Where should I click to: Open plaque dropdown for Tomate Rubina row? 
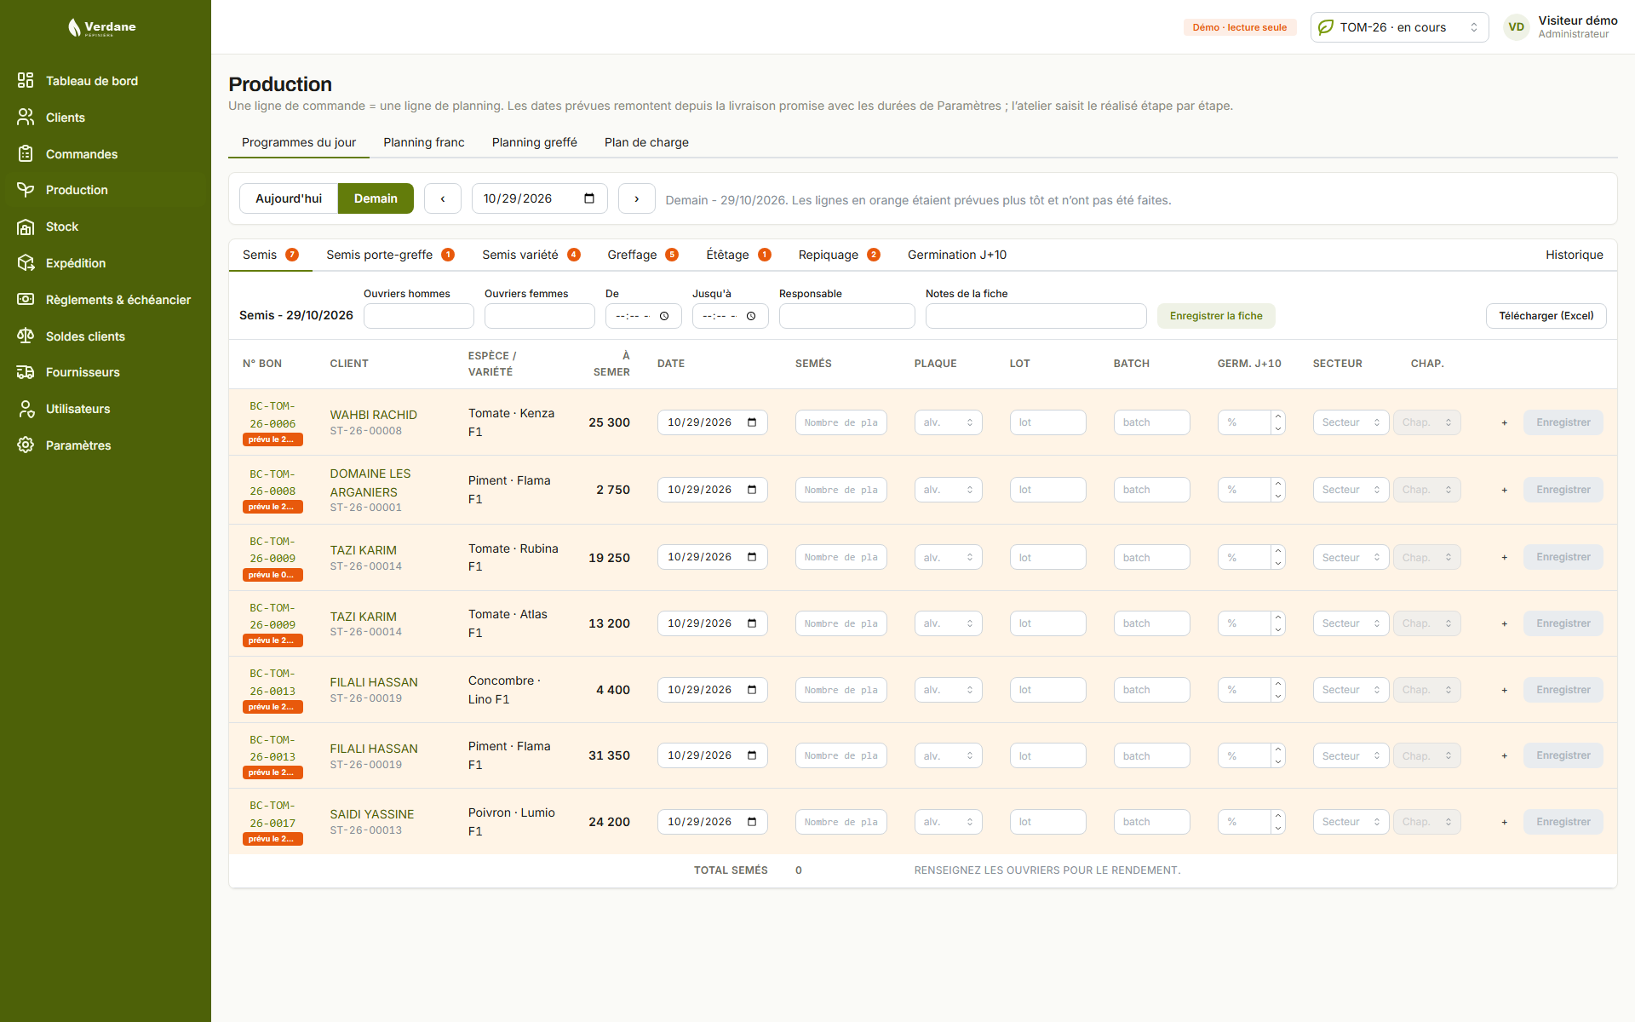click(x=948, y=557)
